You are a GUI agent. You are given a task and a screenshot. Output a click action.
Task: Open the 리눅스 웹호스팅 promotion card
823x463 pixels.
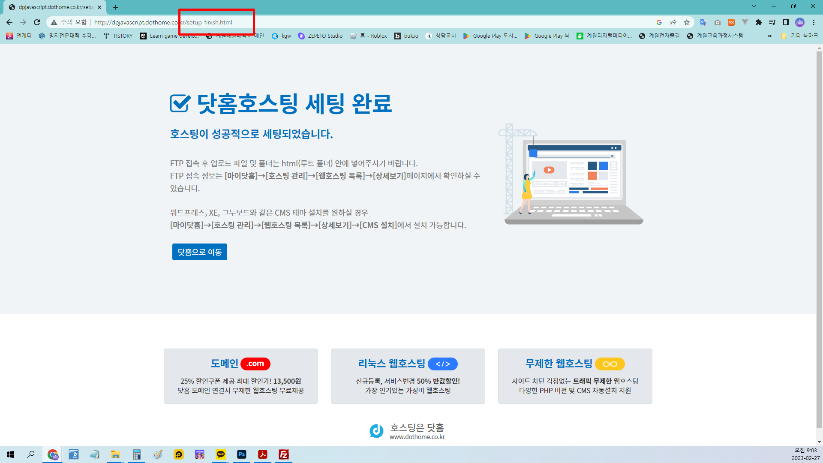(408, 376)
